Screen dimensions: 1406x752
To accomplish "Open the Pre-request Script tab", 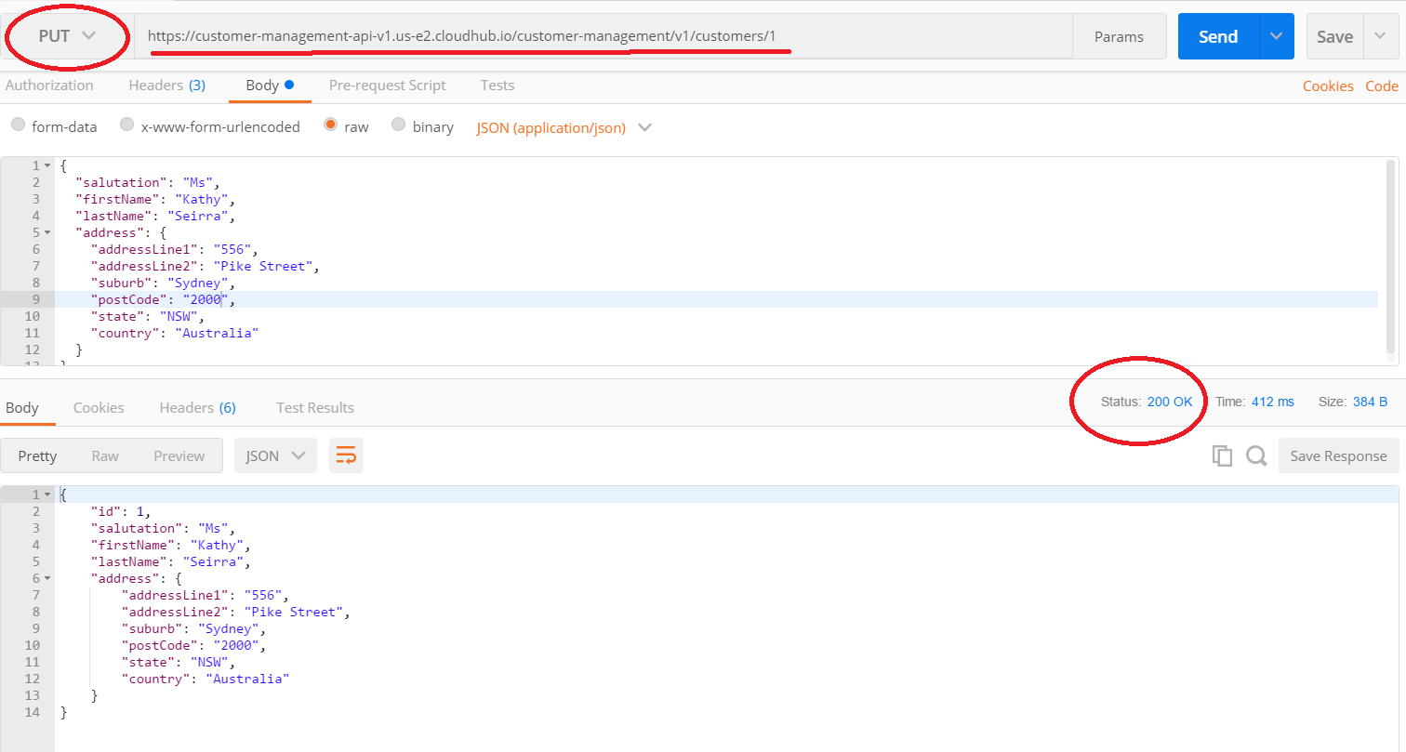I will [x=388, y=86].
